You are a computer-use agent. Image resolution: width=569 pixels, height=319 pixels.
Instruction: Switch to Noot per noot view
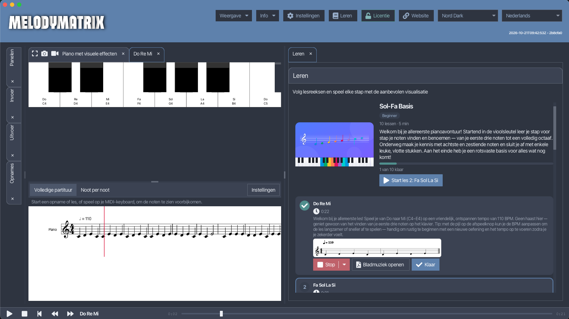coord(95,190)
